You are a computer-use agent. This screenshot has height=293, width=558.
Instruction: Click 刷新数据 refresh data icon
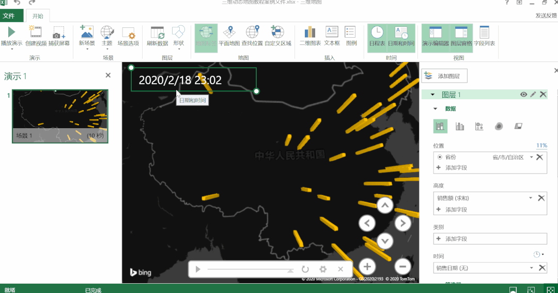pyautogui.click(x=157, y=33)
